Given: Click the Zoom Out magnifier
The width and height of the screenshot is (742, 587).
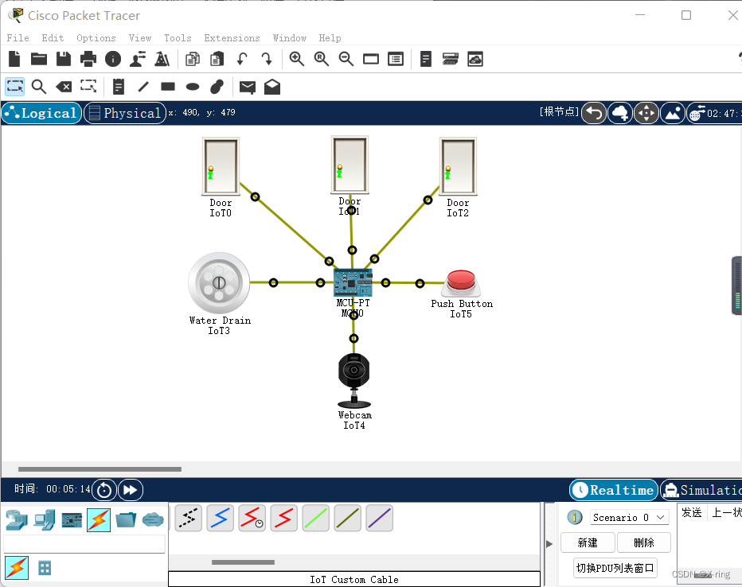Looking at the screenshot, I should pos(346,59).
